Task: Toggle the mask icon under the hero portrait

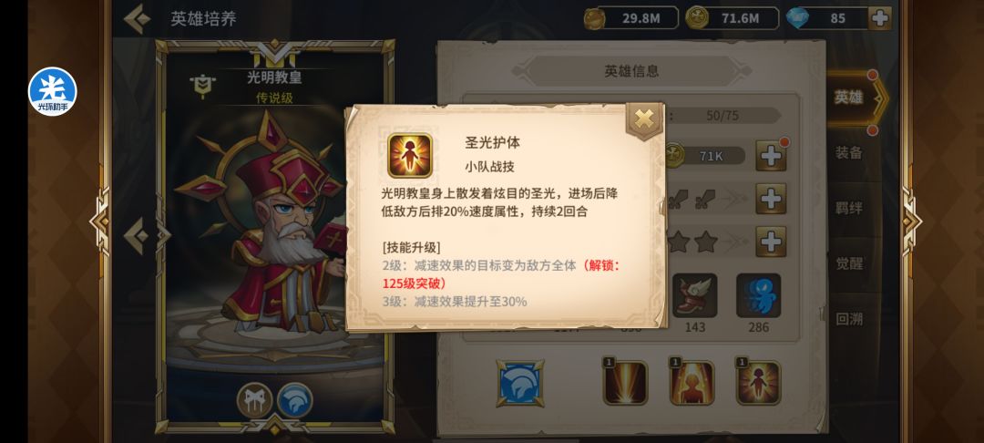Action: coord(255,400)
